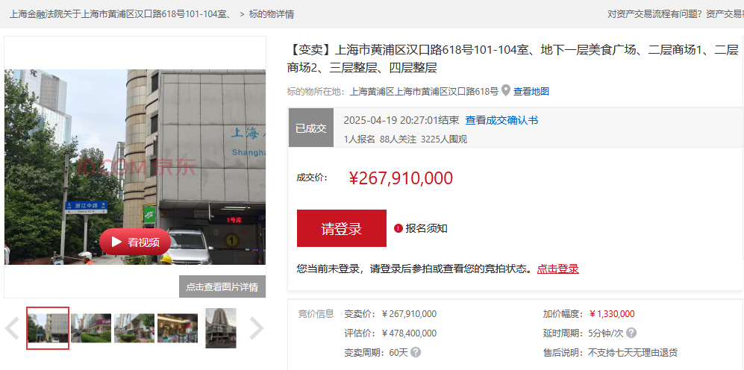Open 报名须知 registration notice
The width and height of the screenshot is (744, 370).
point(426,229)
